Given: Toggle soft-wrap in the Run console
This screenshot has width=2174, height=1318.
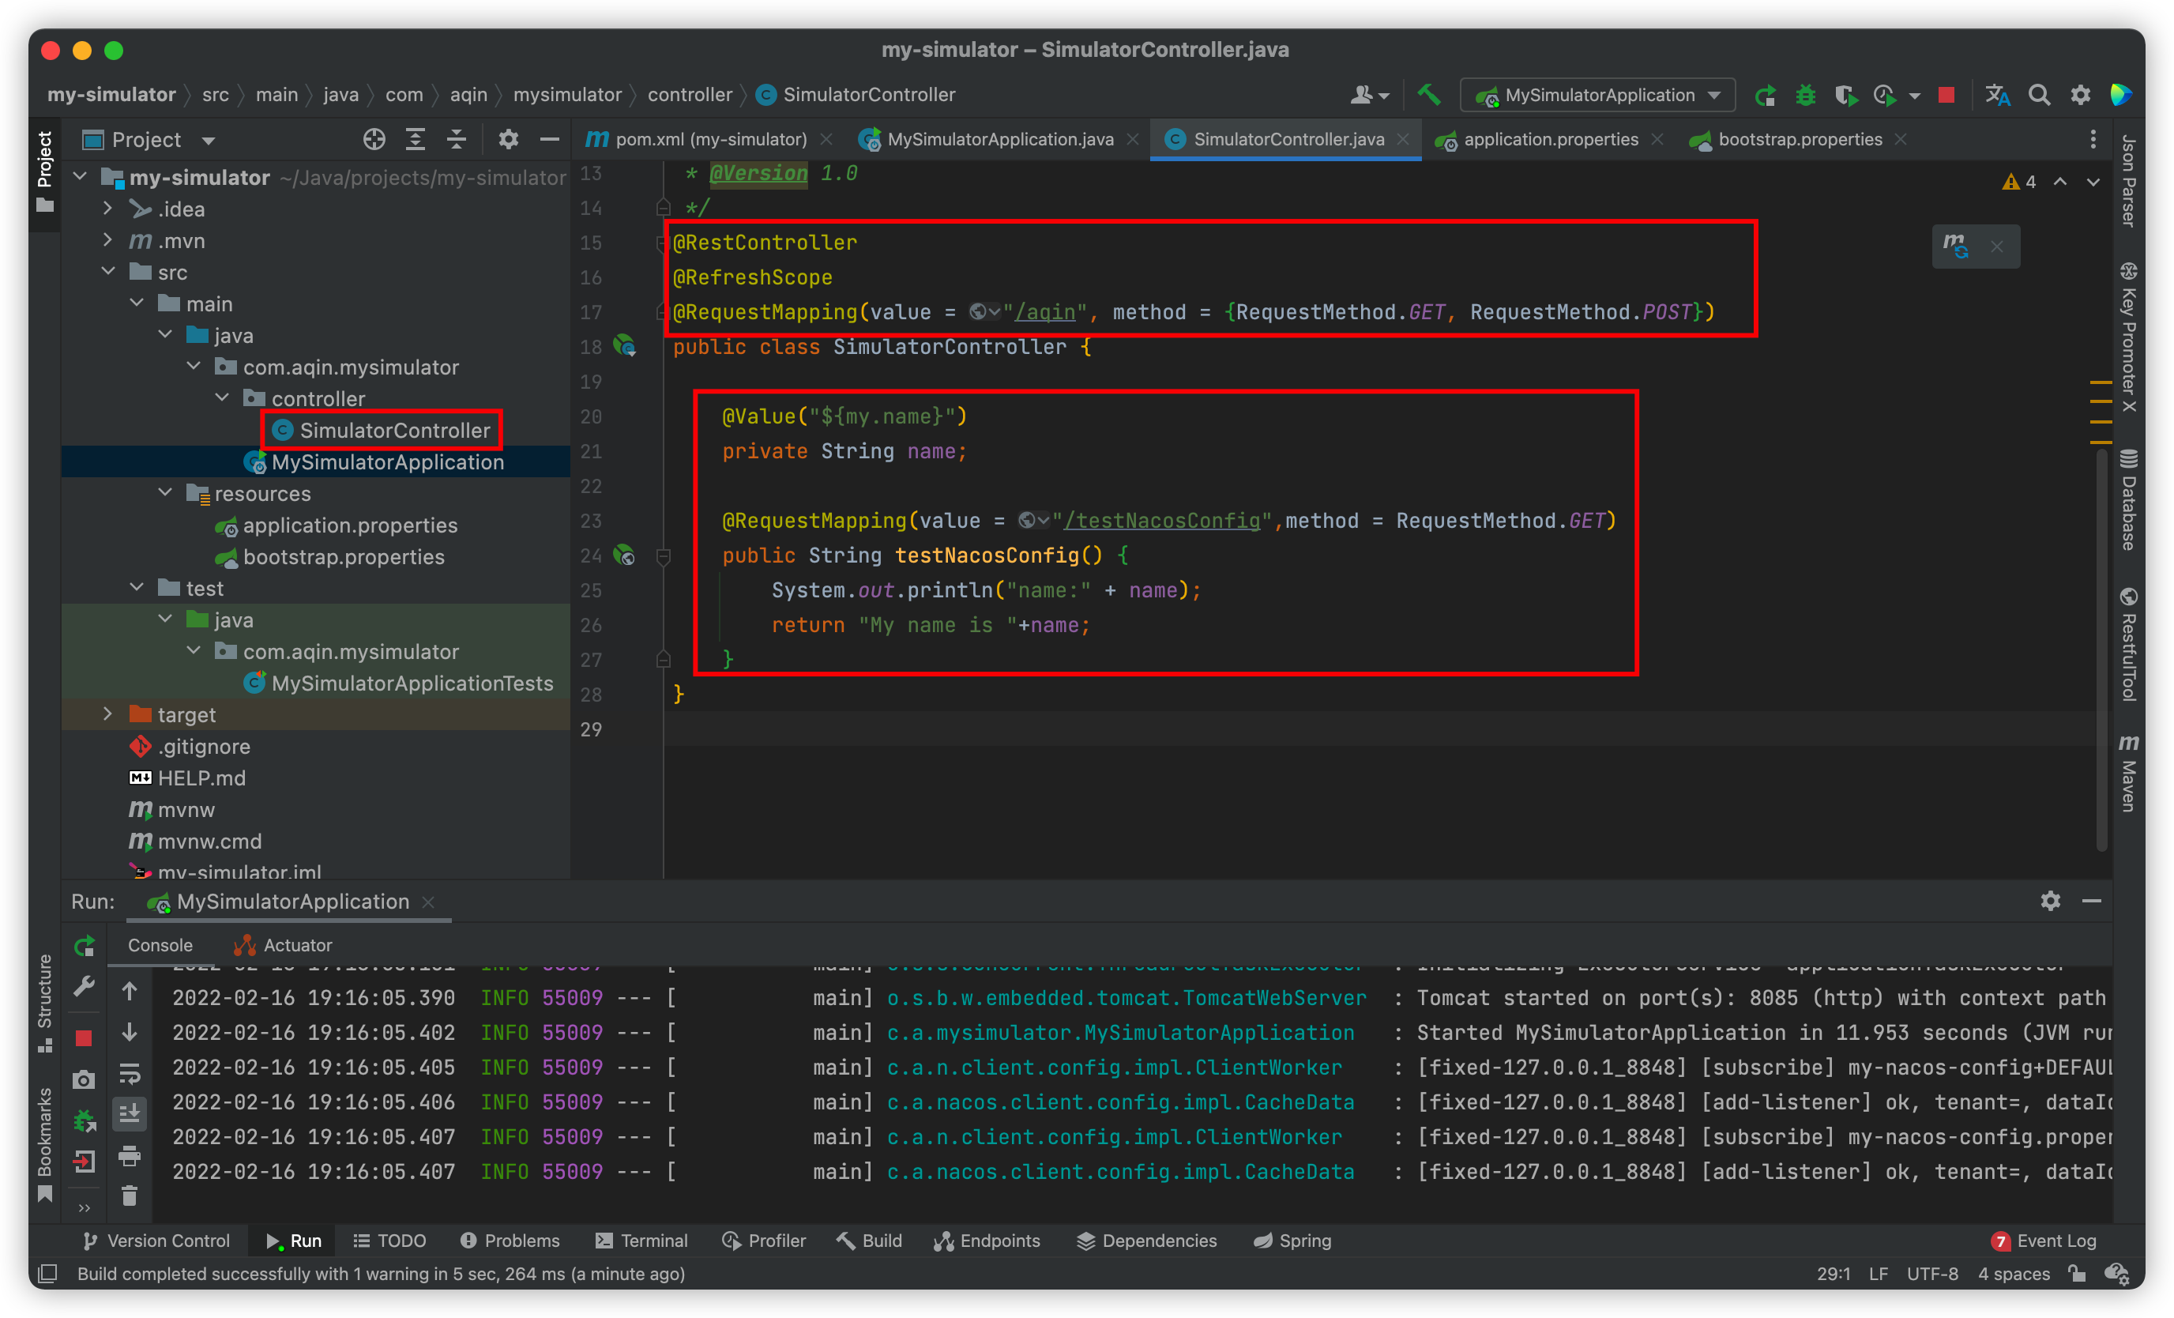Looking at the screenshot, I should tap(130, 1074).
